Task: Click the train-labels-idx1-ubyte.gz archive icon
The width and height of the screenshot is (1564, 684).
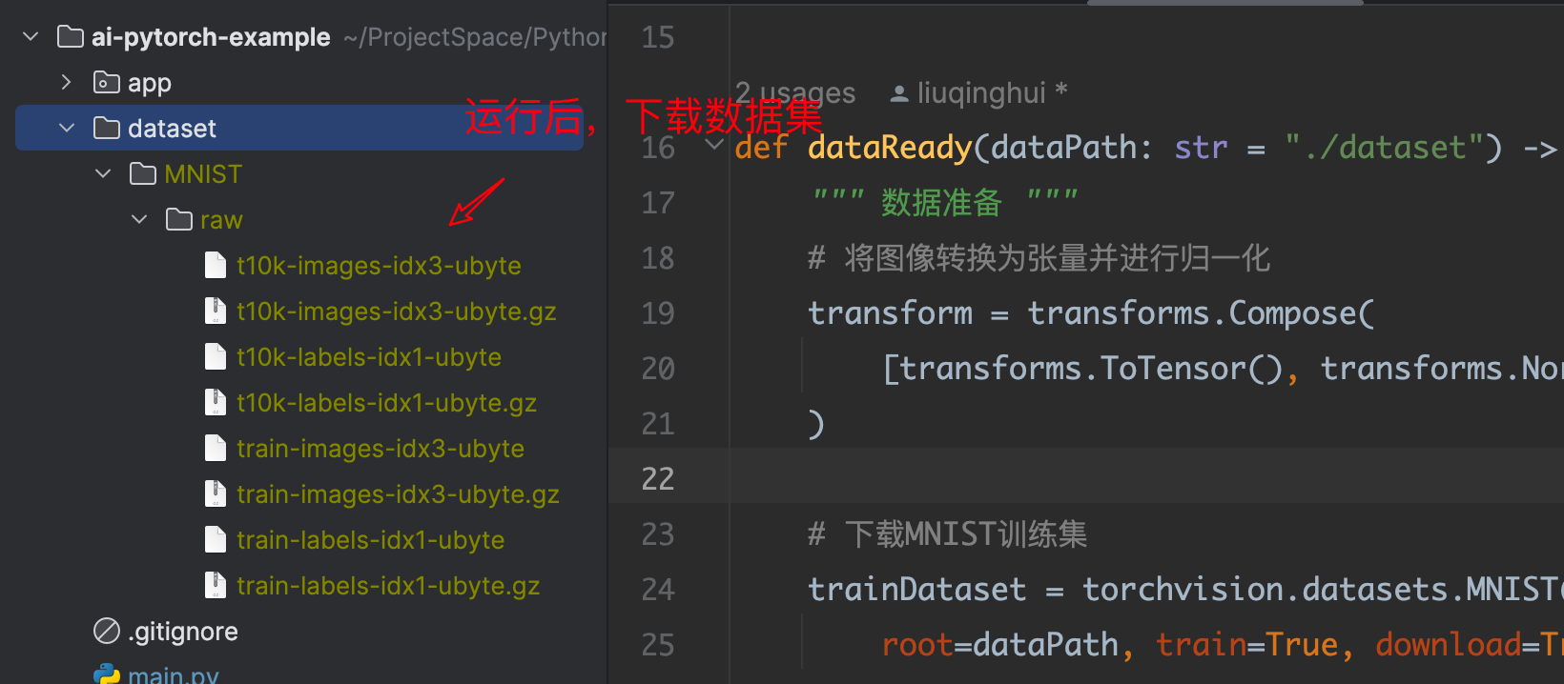Action: pos(216,586)
